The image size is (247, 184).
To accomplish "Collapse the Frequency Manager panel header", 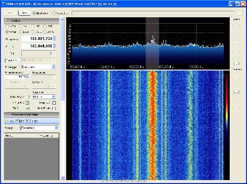I will coord(32,114).
